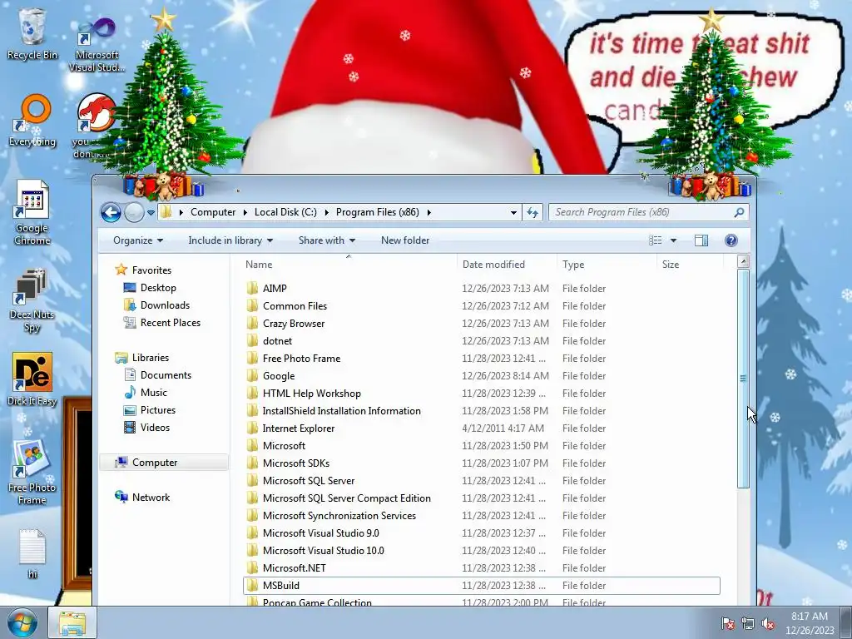Click the muted volume tray icon
Screen dimensions: 852x639
pyautogui.click(x=768, y=623)
